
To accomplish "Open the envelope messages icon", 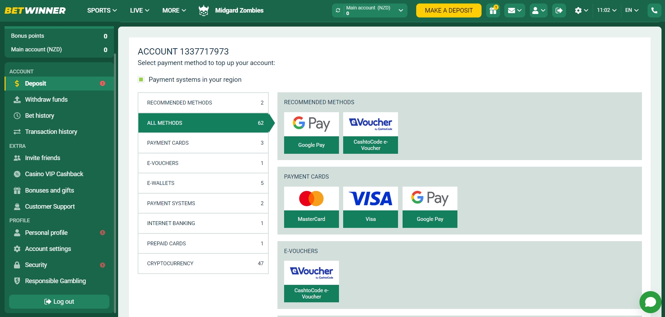I will click(514, 10).
